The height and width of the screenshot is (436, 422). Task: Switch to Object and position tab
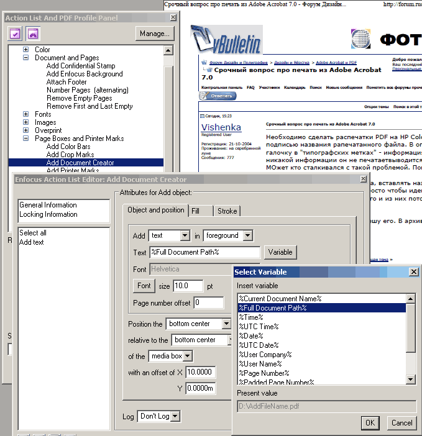(156, 210)
